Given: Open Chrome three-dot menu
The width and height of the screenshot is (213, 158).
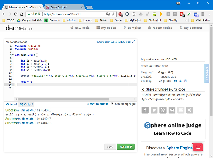Looking at the screenshot, I should (209, 14).
